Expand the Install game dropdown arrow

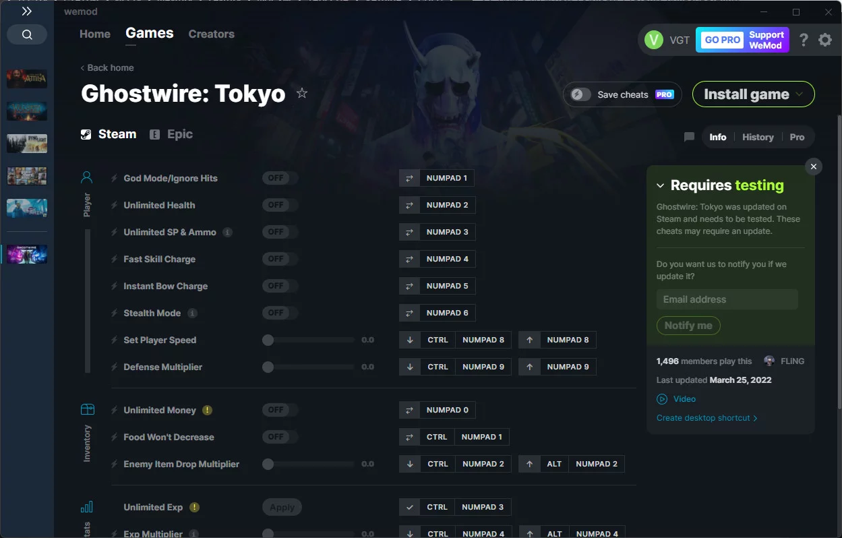coord(800,94)
